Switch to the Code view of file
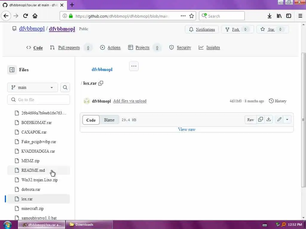 click(91, 120)
